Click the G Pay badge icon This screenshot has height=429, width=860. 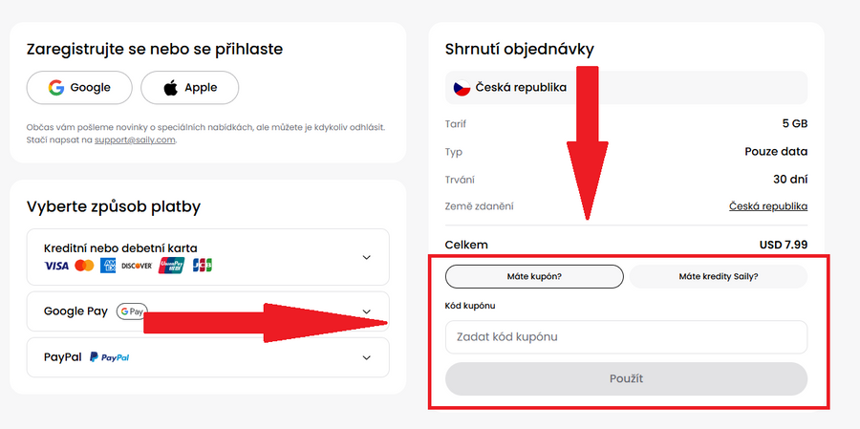click(131, 311)
